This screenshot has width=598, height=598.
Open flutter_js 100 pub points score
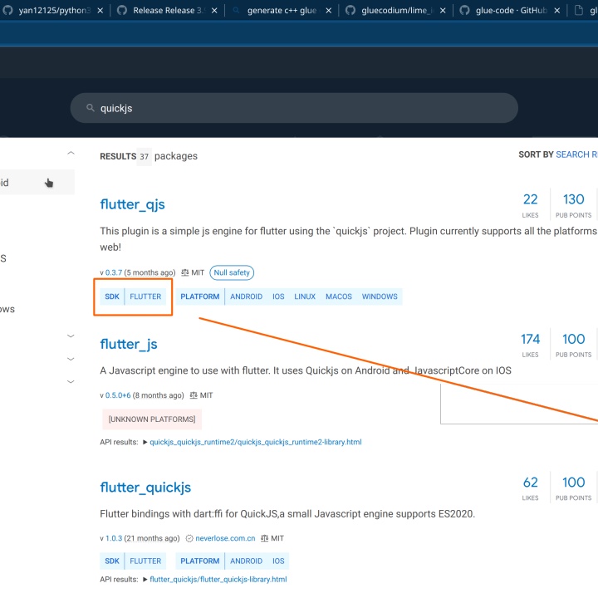pos(573,344)
